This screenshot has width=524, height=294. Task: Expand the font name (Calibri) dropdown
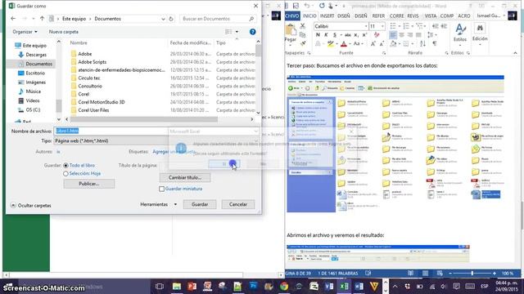coord(366,26)
